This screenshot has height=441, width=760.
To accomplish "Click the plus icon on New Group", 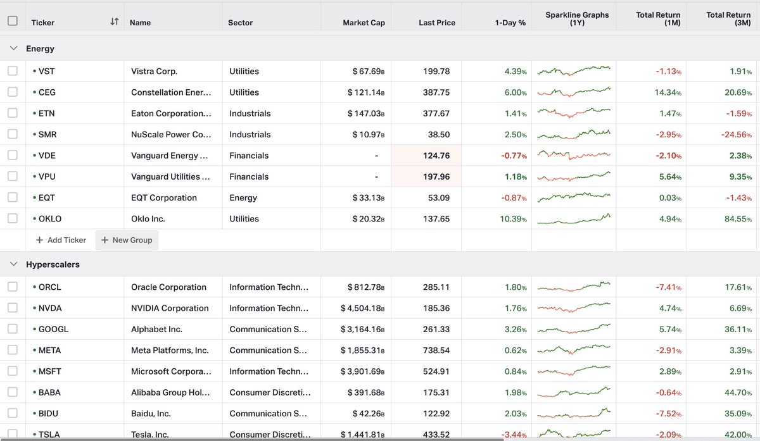I will (103, 240).
